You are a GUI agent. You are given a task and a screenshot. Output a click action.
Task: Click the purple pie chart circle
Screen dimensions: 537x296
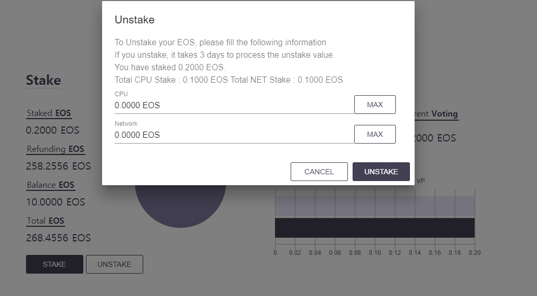click(180, 205)
